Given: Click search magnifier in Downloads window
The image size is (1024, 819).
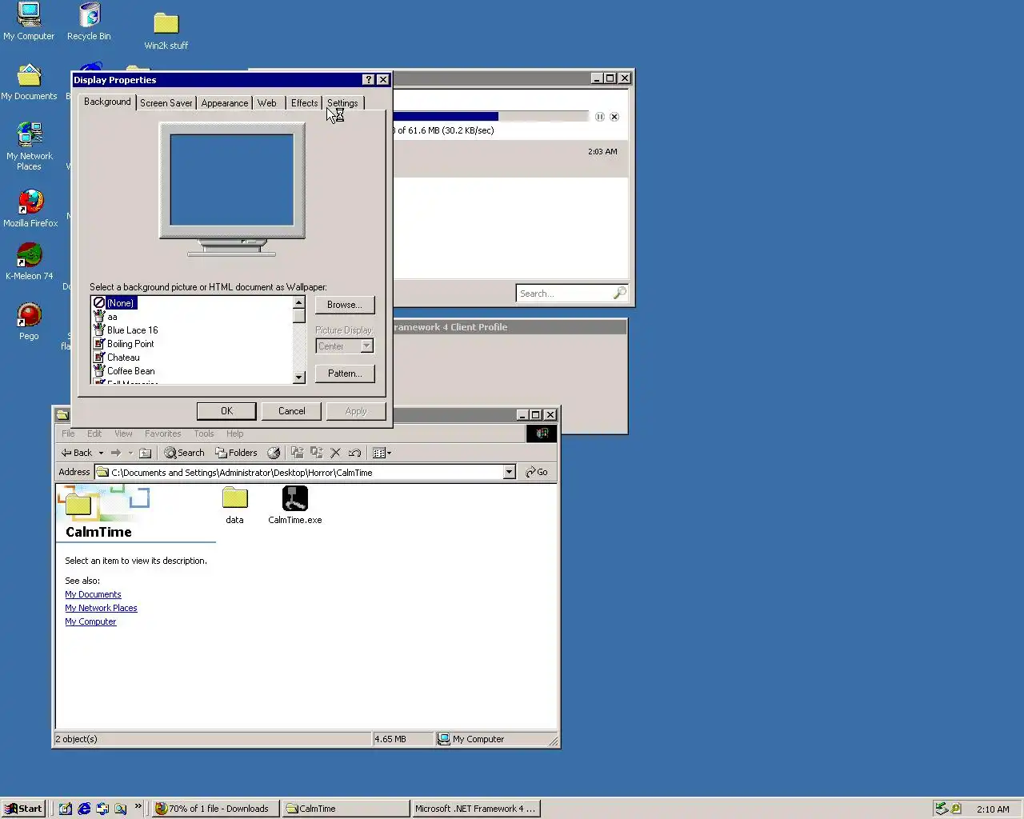Looking at the screenshot, I should click(619, 294).
